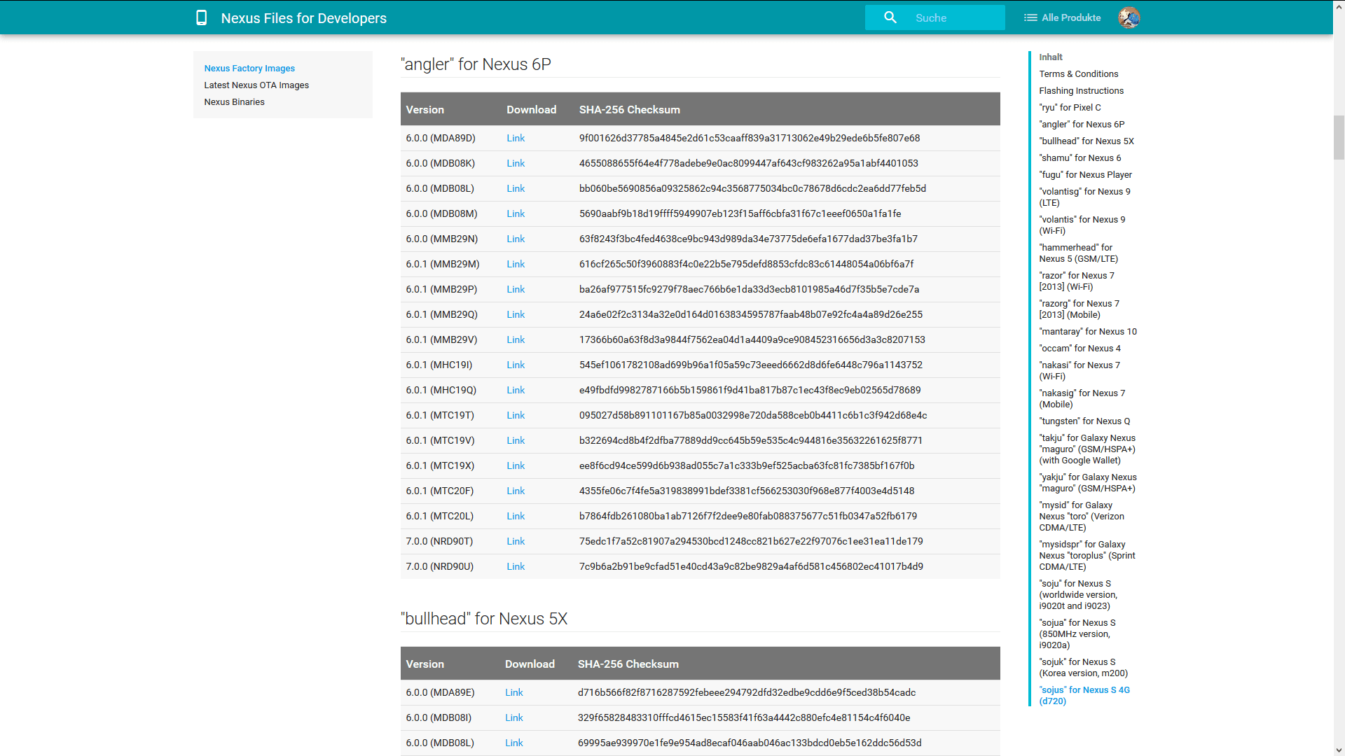
Task: Jump to "nakasi" for Nexus 7 (Wi-Fi)
Action: [x=1080, y=371]
